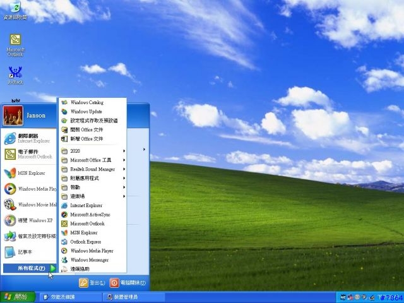The width and height of the screenshot is (404, 303).
Task: Click the pen-shaped icon in system tray
Action: pyautogui.click(x=372, y=297)
